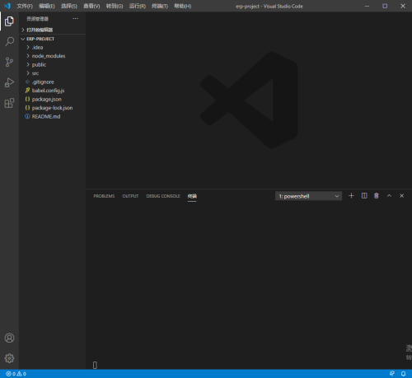Click the terminal cursor input area
Screen dimensions: 412x378
pyautogui.click(x=95, y=365)
